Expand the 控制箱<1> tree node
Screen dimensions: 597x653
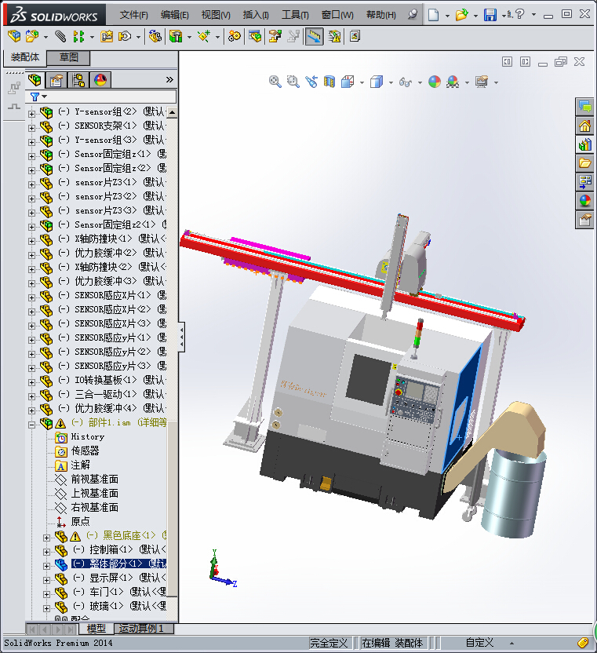click(x=46, y=552)
